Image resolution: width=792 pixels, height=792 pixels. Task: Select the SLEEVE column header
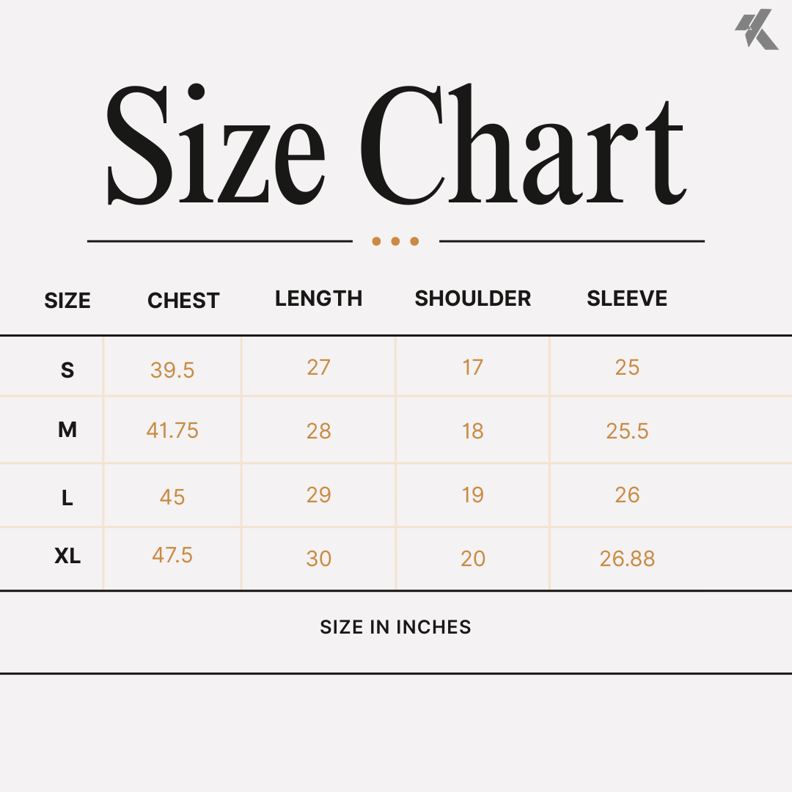click(627, 298)
